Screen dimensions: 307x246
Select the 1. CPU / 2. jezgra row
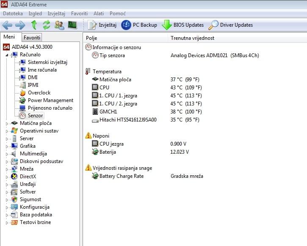147,104
